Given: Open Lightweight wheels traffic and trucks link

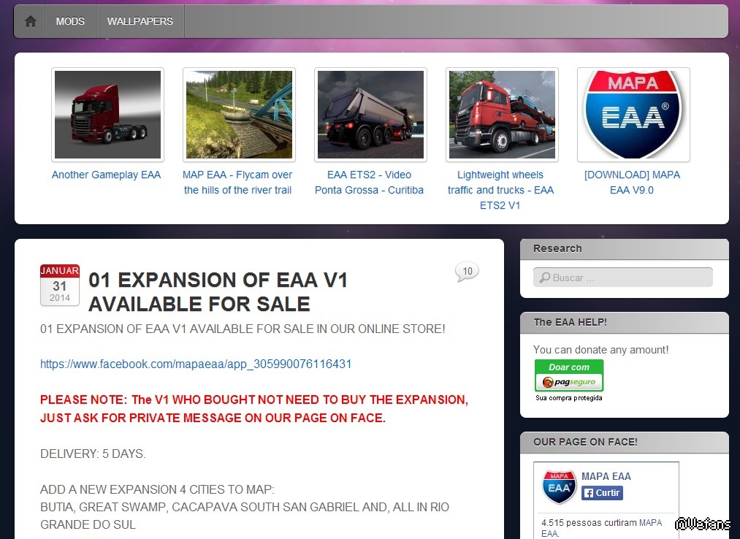Looking at the screenshot, I should coord(500,190).
